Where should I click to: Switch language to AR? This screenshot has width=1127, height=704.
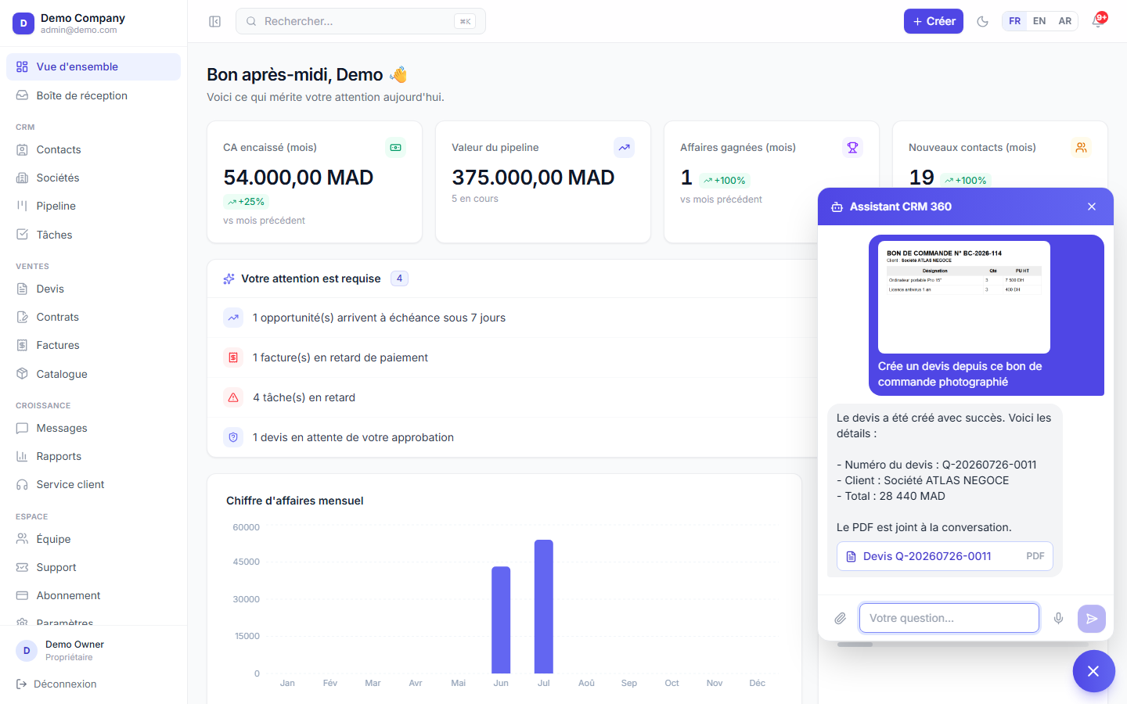pyautogui.click(x=1065, y=21)
